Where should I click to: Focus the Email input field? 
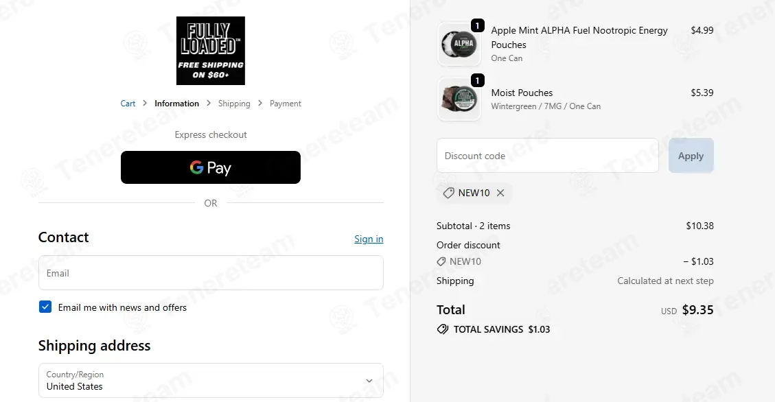click(210, 273)
